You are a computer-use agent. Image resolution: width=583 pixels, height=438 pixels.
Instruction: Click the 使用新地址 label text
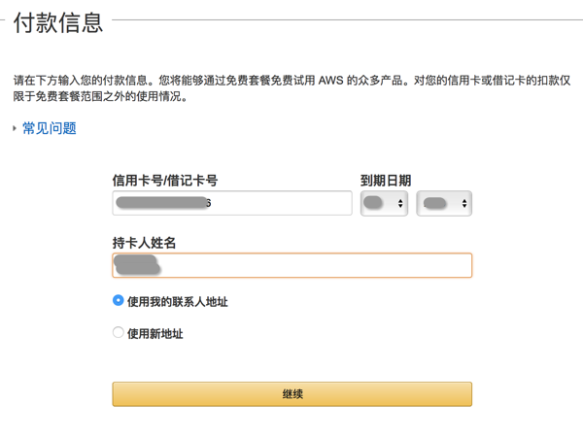[155, 334]
